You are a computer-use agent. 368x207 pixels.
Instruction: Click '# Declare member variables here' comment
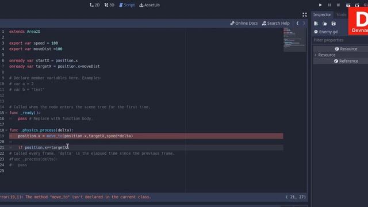(55, 78)
